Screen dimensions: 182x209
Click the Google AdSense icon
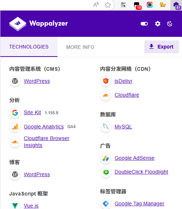pos(106,158)
